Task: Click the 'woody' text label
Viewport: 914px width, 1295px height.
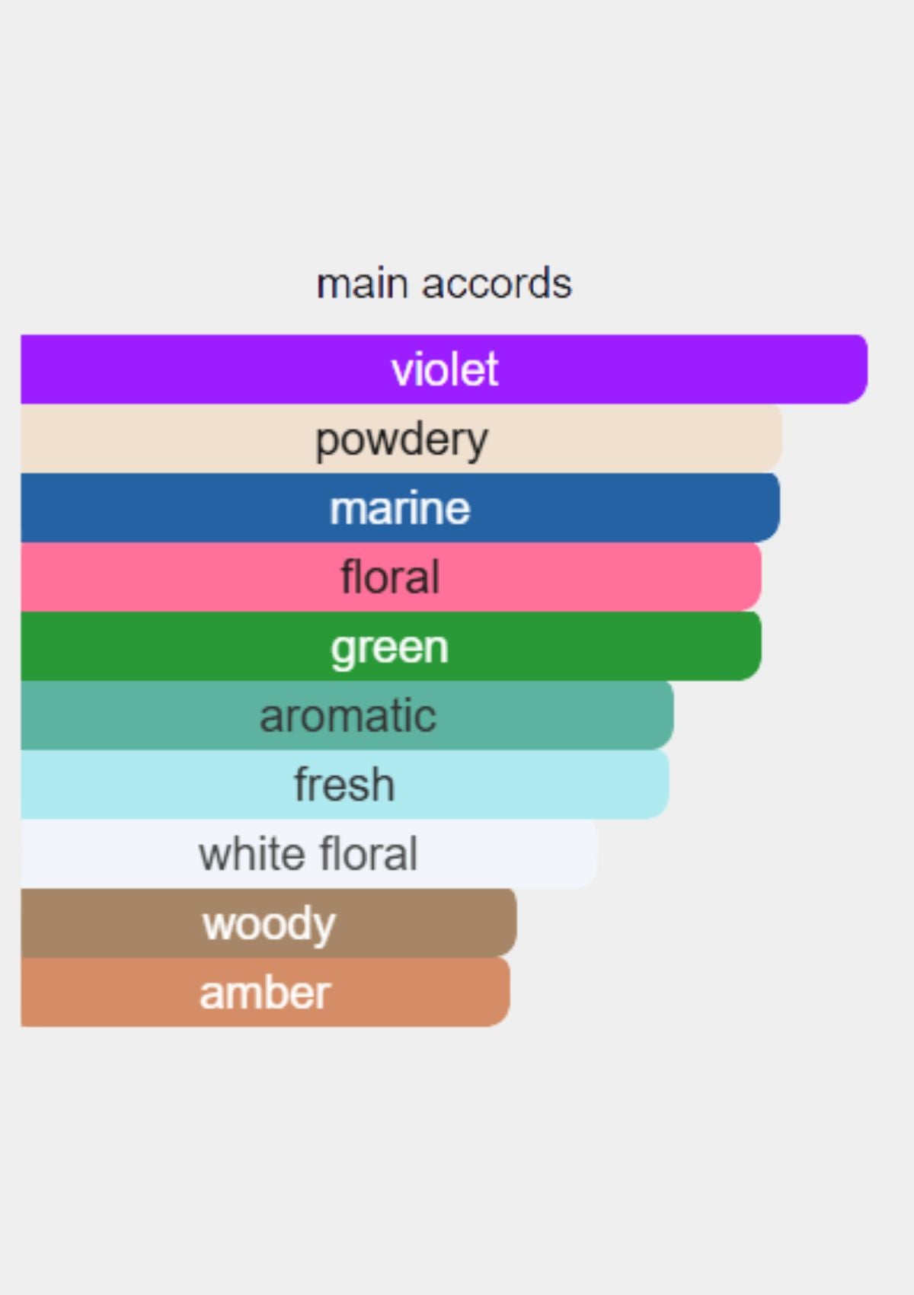Action: click(x=269, y=925)
